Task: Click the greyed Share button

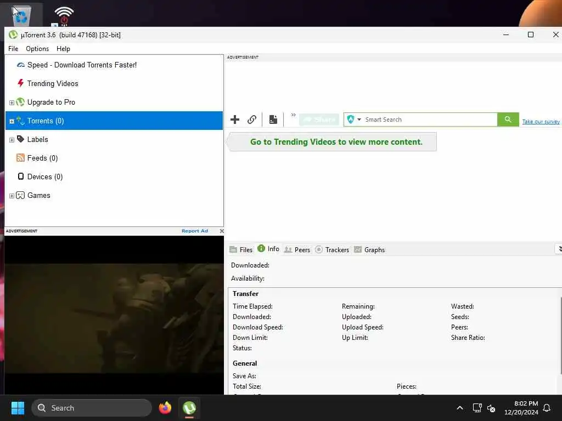Action: (319, 120)
